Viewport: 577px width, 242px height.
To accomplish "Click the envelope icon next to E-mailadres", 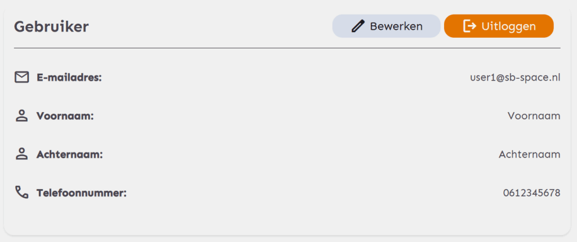I will pyautogui.click(x=22, y=77).
